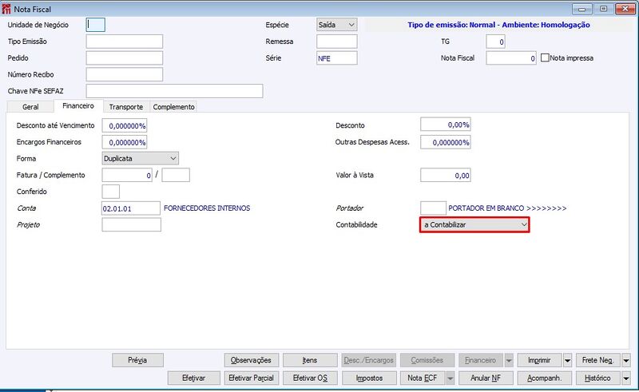Click the Encargos Financeiros field
Viewport: 639px width, 392px height.
click(125, 142)
